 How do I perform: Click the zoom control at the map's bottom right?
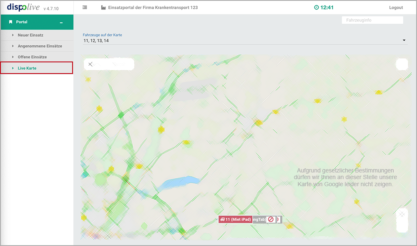pos(402,220)
